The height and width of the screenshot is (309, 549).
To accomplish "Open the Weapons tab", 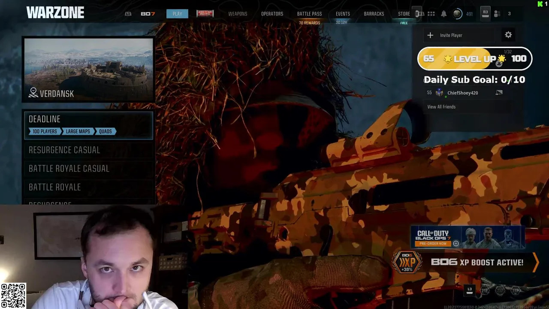I will [x=238, y=14].
